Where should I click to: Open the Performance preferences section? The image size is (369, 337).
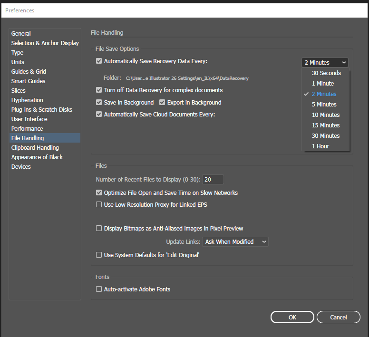(x=27, y=129)
